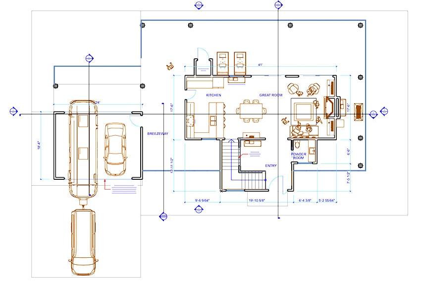Select the 7'-5 1/2" vertical dimension
421x284 pixels.
pos(349,177)
